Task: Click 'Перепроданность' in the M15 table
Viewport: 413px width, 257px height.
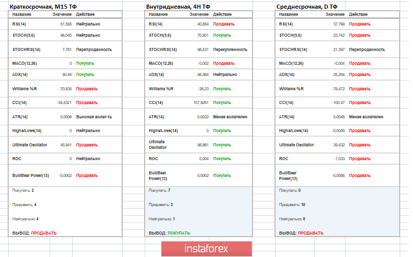Action: 94,49
